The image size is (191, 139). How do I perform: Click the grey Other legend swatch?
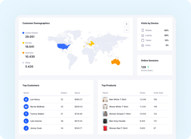(23, 63)
